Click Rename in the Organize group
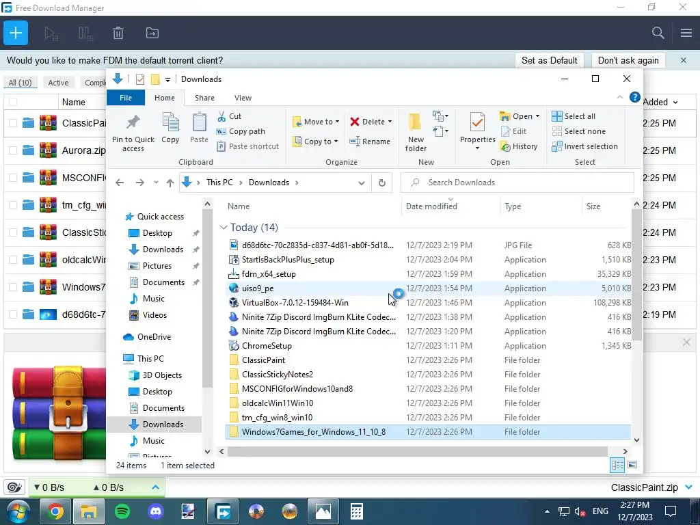700x525 pixels. (x=370, y=142)
